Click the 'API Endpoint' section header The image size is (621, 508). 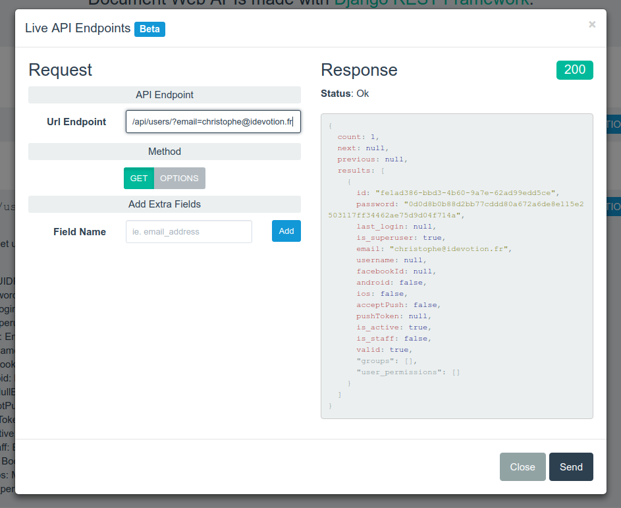[165, 95]
